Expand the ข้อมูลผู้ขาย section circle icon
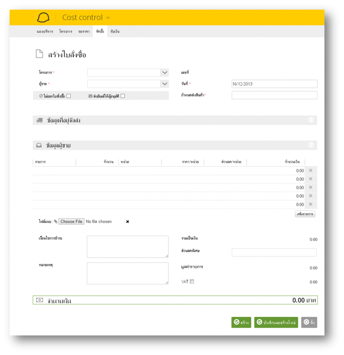Screen dimensions: 344x355 [x=311, y=145]
